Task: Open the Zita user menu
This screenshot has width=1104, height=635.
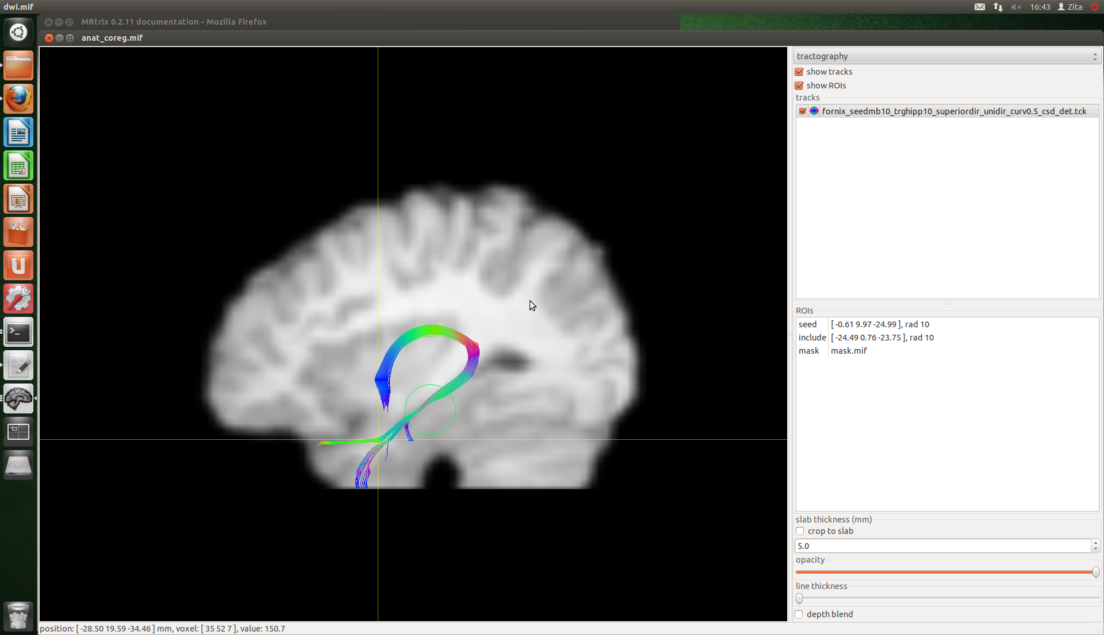Action: pyautogui.click(x=1070, y=7)
